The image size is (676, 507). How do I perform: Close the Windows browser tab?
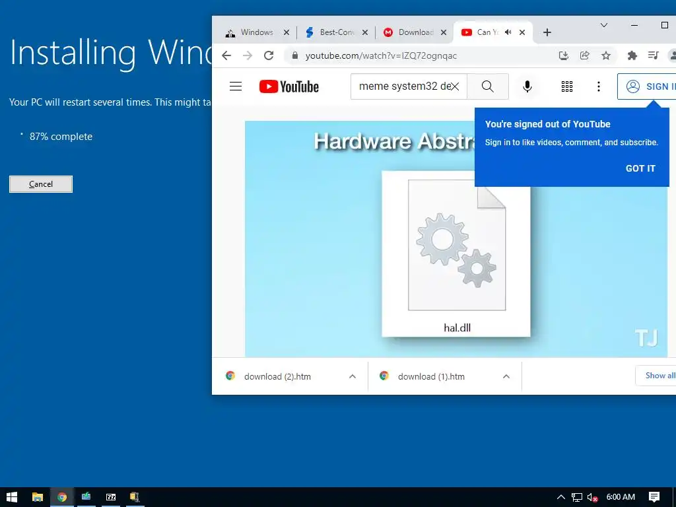pos(287,32)
